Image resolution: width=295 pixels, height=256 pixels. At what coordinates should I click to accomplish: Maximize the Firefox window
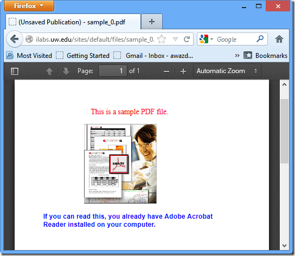point(259,6)
